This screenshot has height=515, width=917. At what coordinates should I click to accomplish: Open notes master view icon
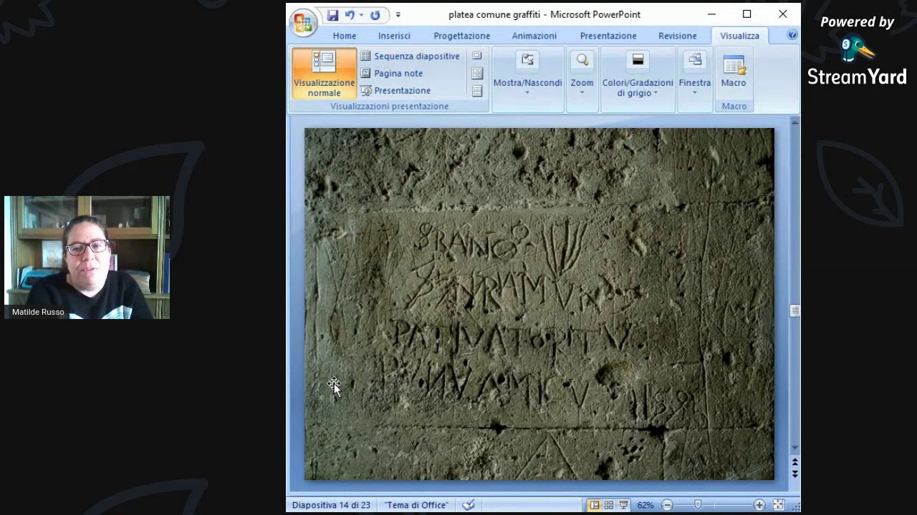(477, 91)
